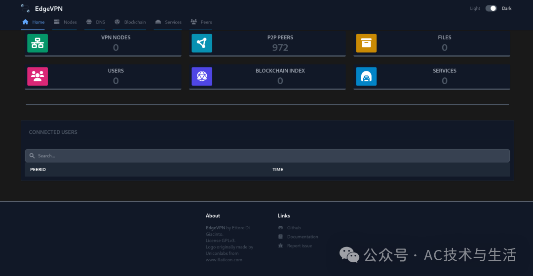
Task: Open the Home tab
Action: [34, 22]
